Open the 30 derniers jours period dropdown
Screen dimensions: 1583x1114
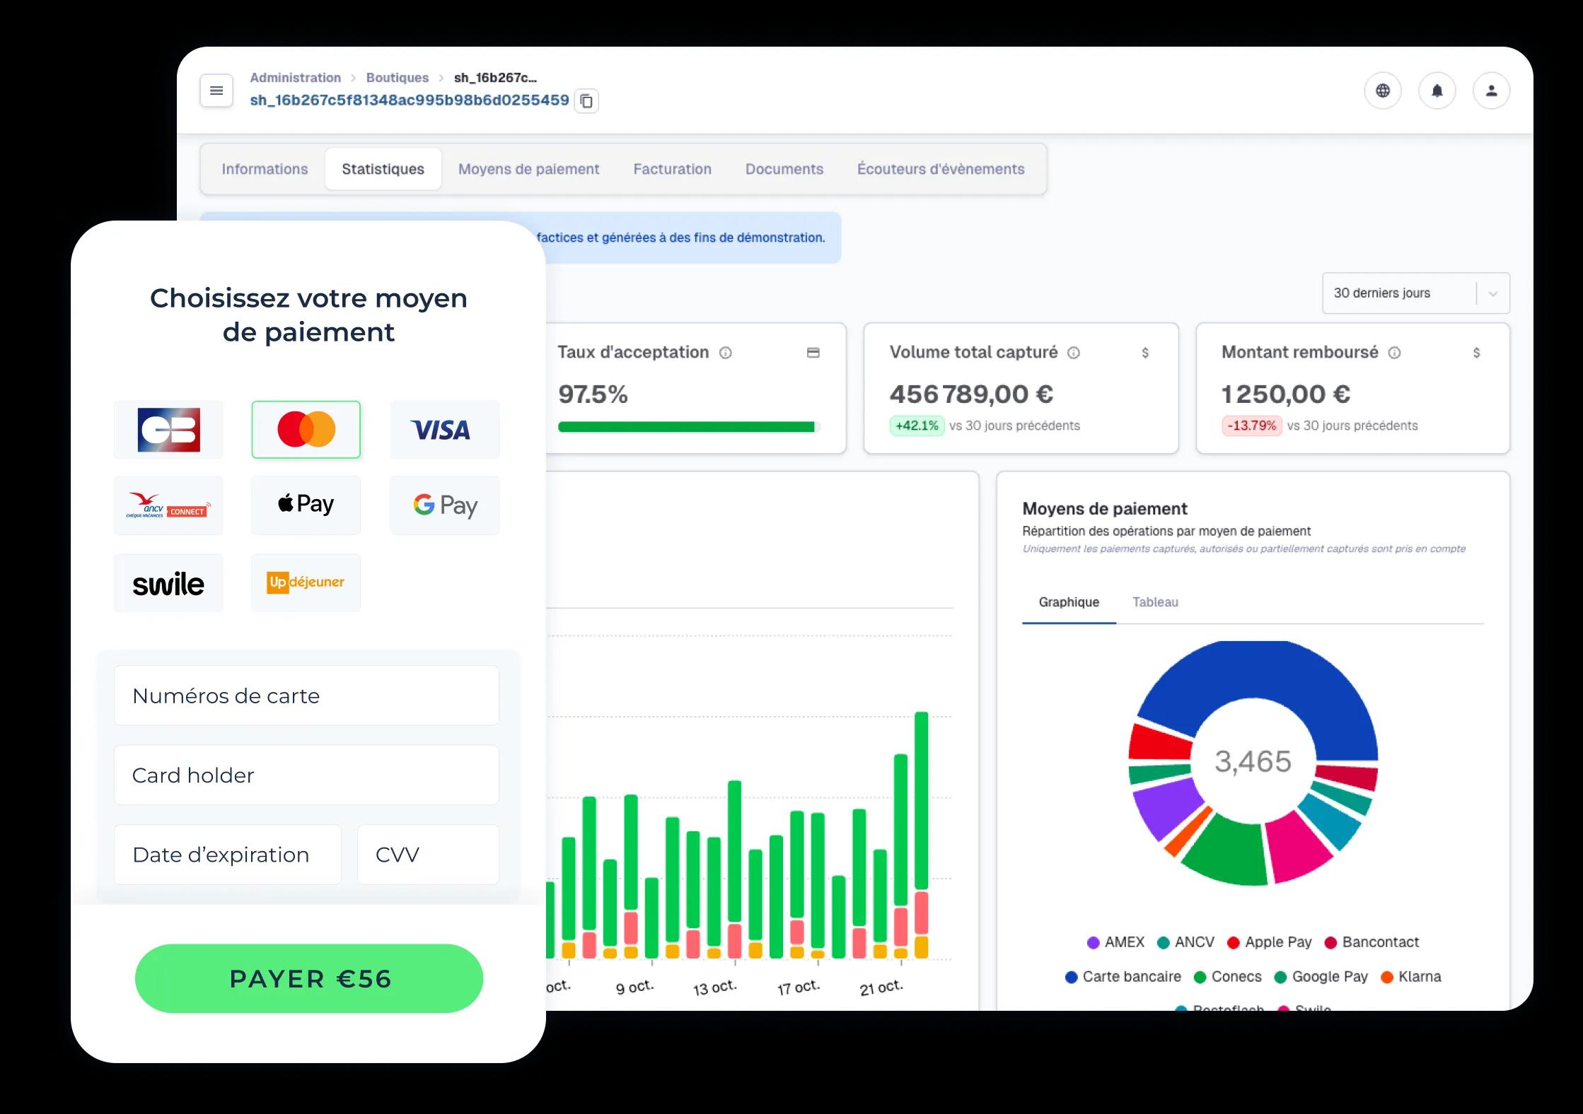[1415, 293]
